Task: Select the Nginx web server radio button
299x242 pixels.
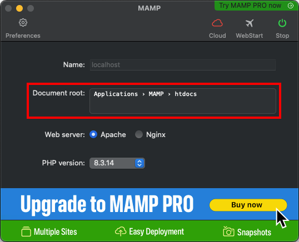Action: 139,134
